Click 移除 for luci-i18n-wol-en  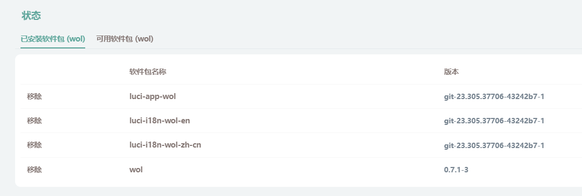click(35, 121)
